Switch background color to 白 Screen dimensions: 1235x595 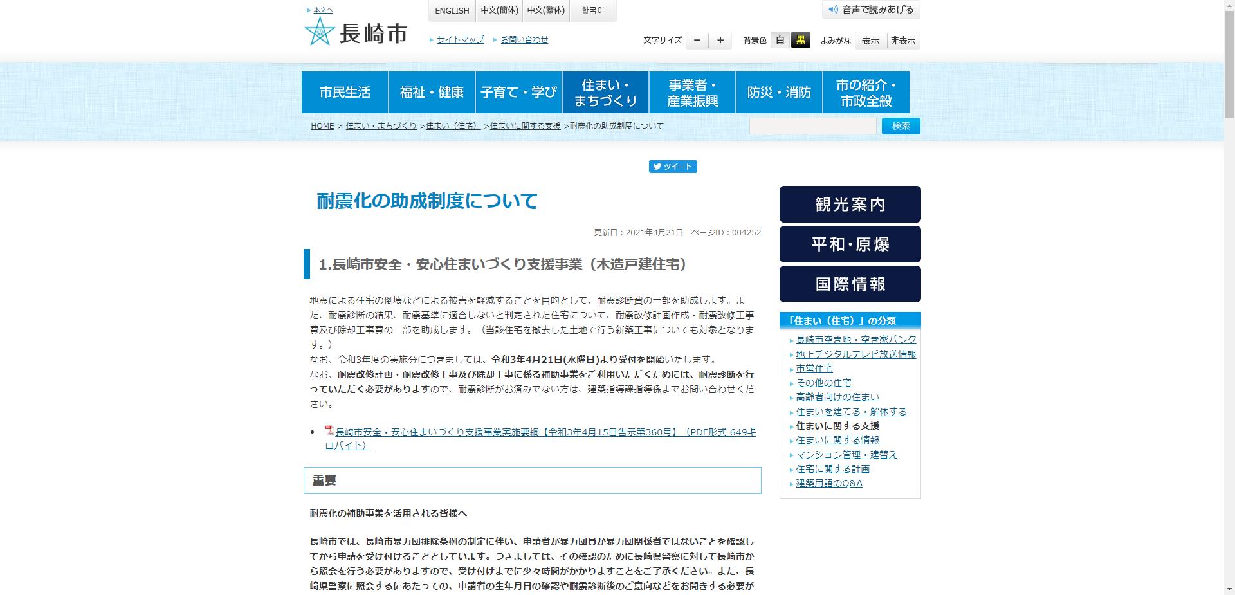[780, 40]
